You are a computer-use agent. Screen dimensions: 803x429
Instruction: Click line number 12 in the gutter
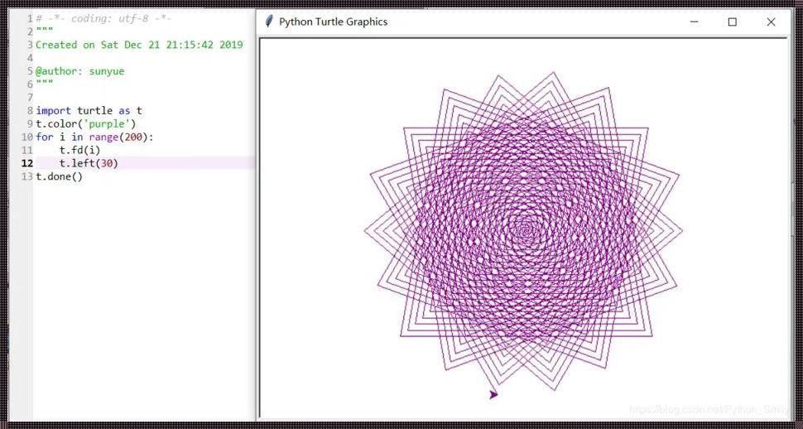click(27, 163)
